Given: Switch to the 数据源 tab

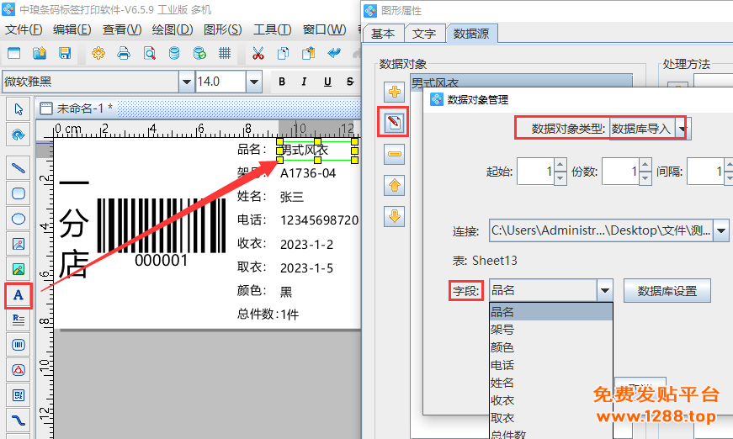Looking at the screenshot, I should [471, 34].
